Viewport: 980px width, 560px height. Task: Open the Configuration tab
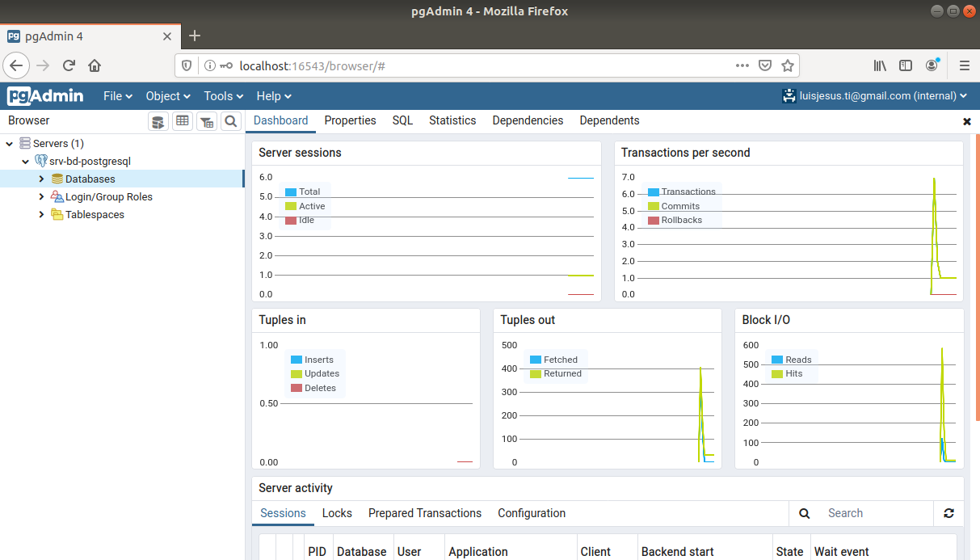(x=532, y=513)
